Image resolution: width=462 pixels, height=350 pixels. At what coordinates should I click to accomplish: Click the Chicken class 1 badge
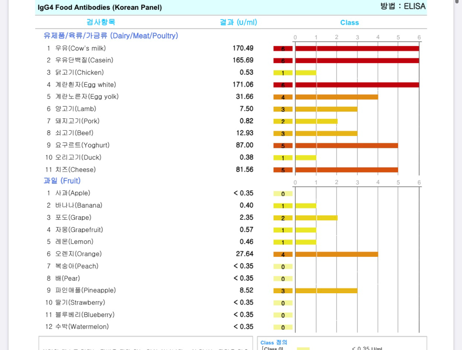283,73
